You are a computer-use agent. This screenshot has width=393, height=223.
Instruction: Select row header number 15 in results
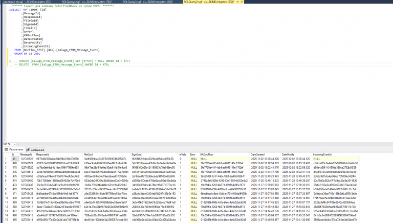pyautogui.click(x=7, y=220)
